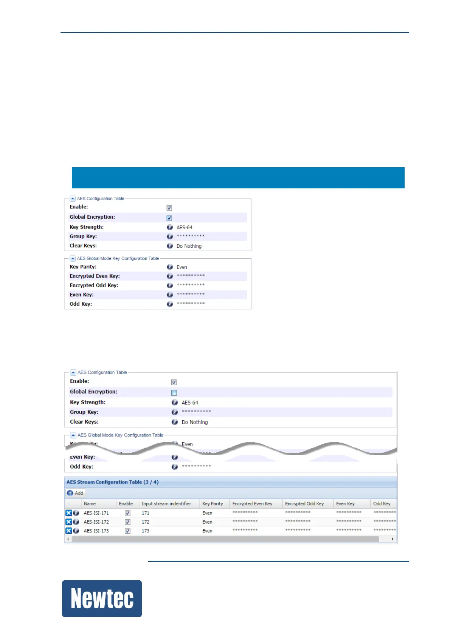Collapse the lower AES Configuration Table
The image size is (450, 637).
73,373
